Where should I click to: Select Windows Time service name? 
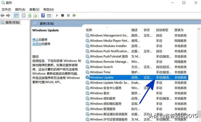[x=100, y=72]
